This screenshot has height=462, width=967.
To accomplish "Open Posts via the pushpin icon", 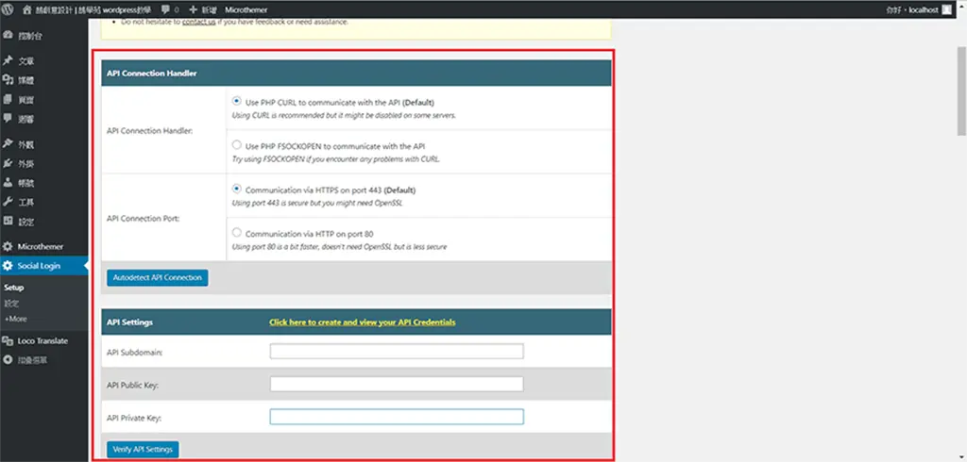I will (8, 61).
